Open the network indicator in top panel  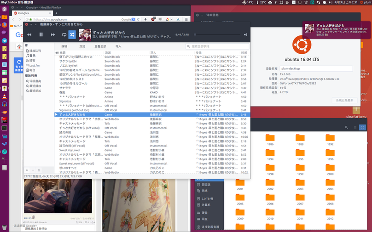tap(319, 2)
